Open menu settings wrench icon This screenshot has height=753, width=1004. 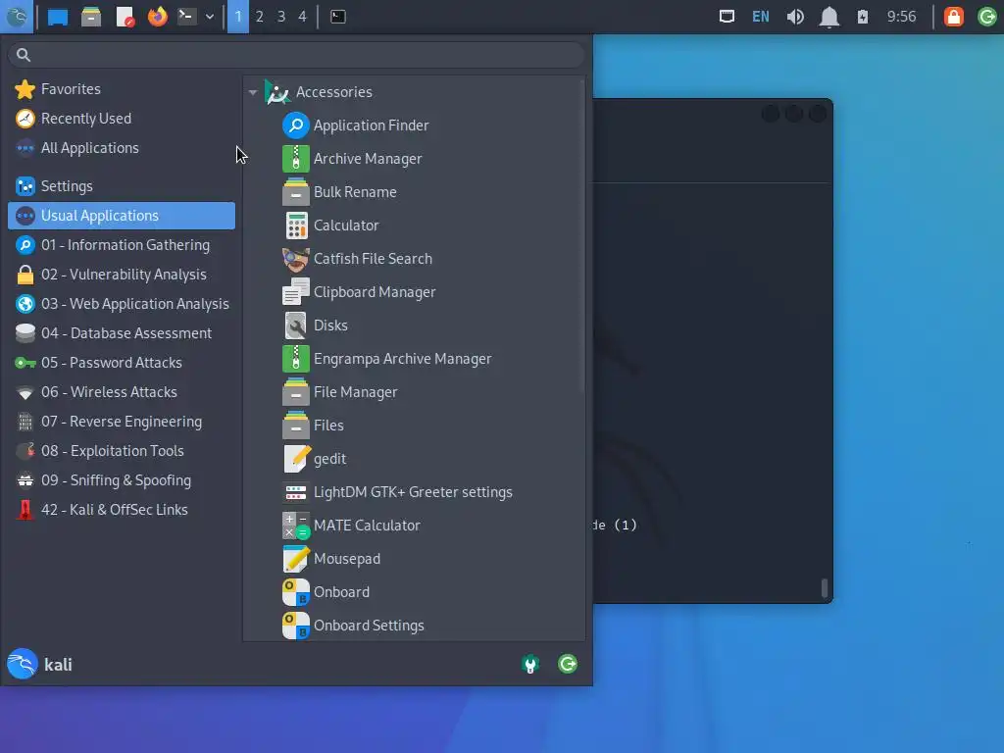point(530,665)
